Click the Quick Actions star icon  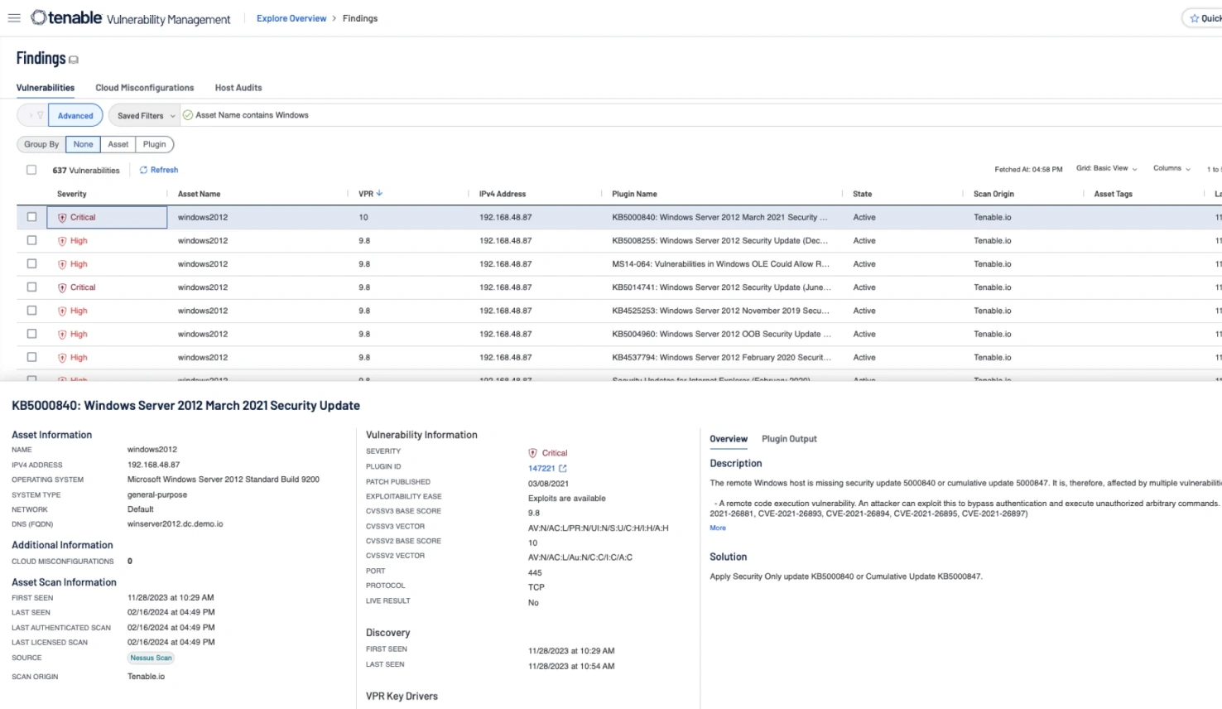tap(1195, 18)
